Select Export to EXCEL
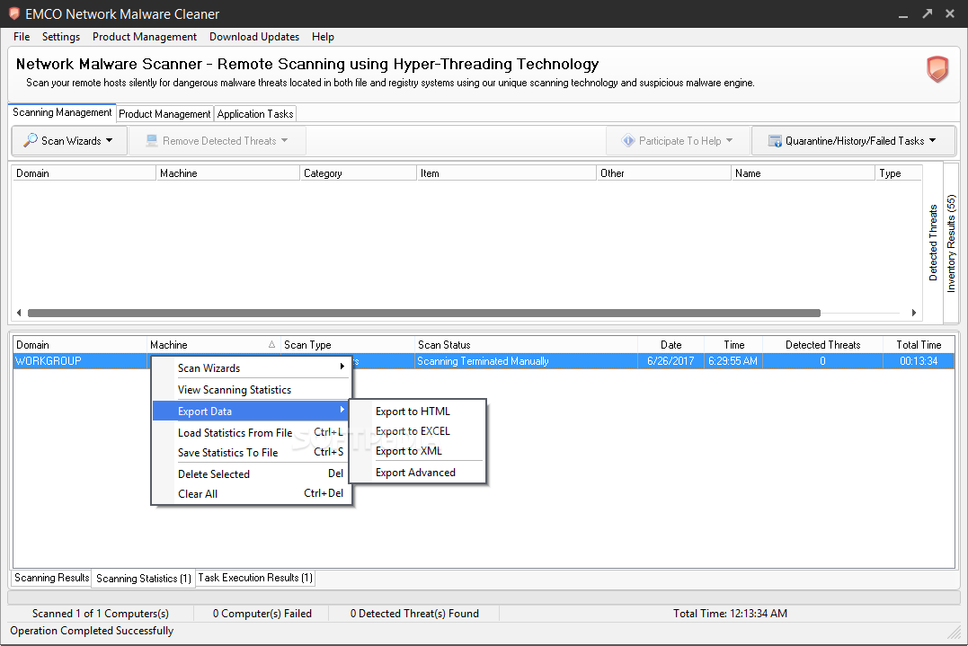Image resolution: width=968 pixels, height=646 pixels. point(418,430)
